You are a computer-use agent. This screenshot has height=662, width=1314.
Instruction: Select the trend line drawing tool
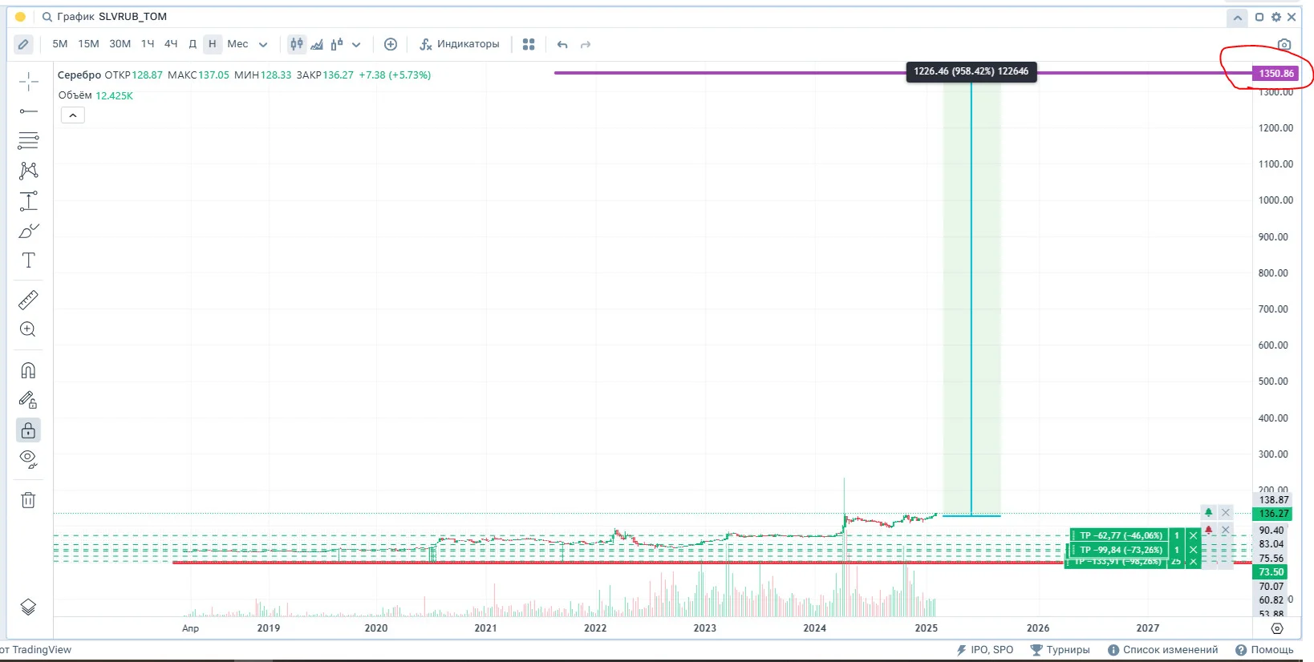pos(28,111)
